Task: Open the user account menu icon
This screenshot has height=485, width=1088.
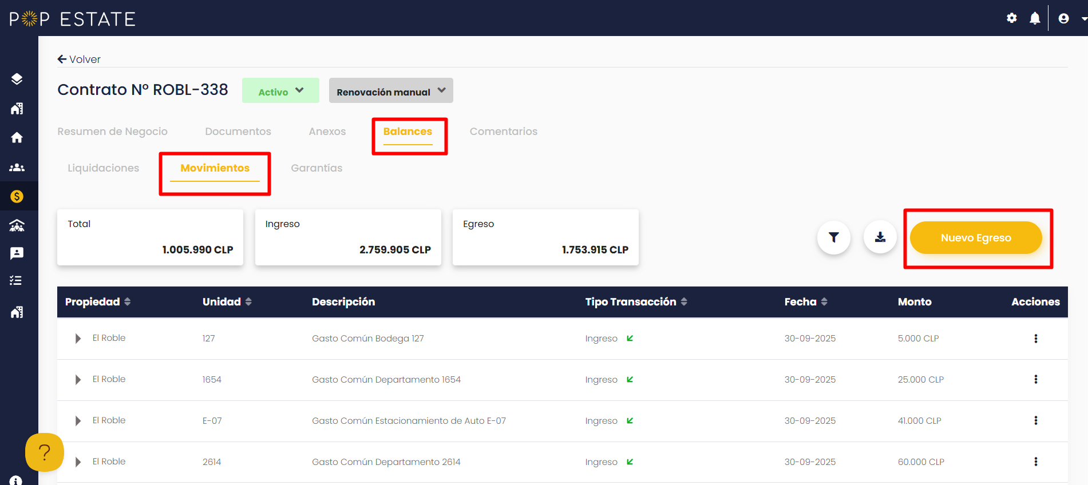Action: click(1063, 18)
